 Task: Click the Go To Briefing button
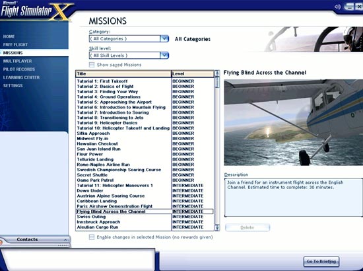click(321, 261)
